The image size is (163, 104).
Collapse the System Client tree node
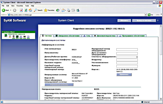[3, 32]
